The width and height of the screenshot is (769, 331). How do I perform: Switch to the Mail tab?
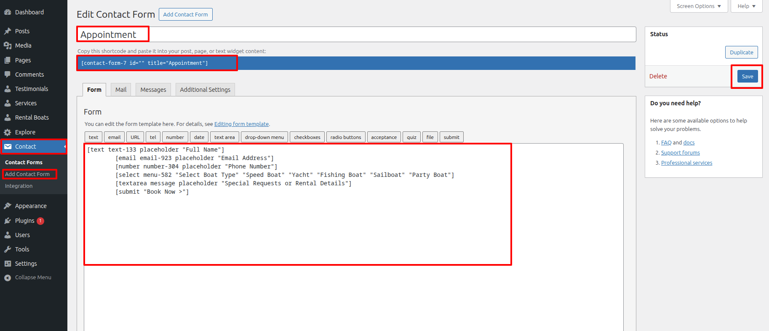pyautogui.click(x=121, y=90)
